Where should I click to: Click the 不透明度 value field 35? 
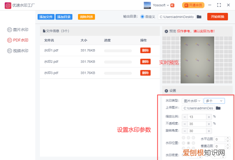point(197,124)
